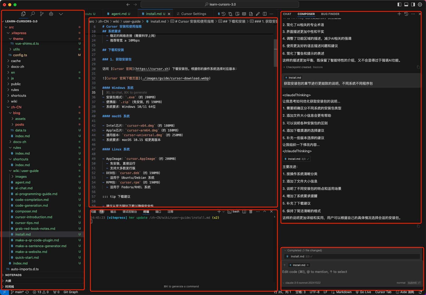Add context with plus button in composer input
Image resolution: width=426 pixels, height=295 pixels.
[x=284, y=265]
